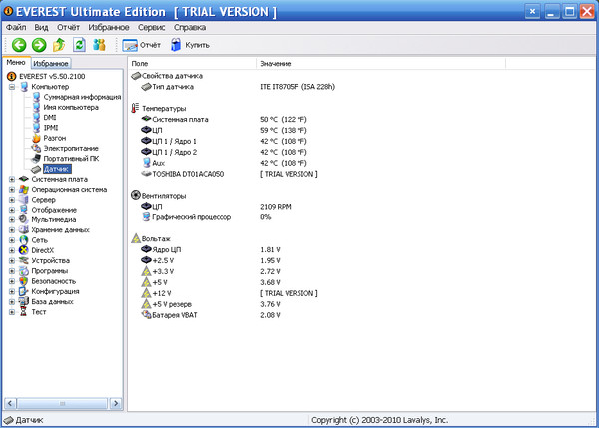
Task: Expand the Операционная система node
Action: (12, 189)
